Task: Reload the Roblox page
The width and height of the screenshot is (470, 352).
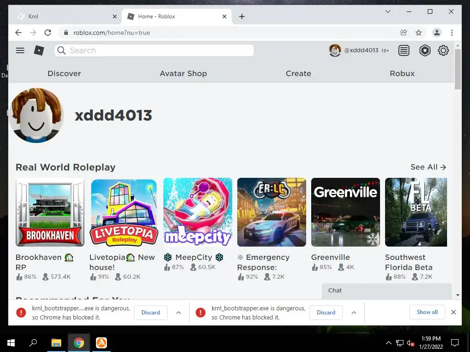Action: click(48, 33)
